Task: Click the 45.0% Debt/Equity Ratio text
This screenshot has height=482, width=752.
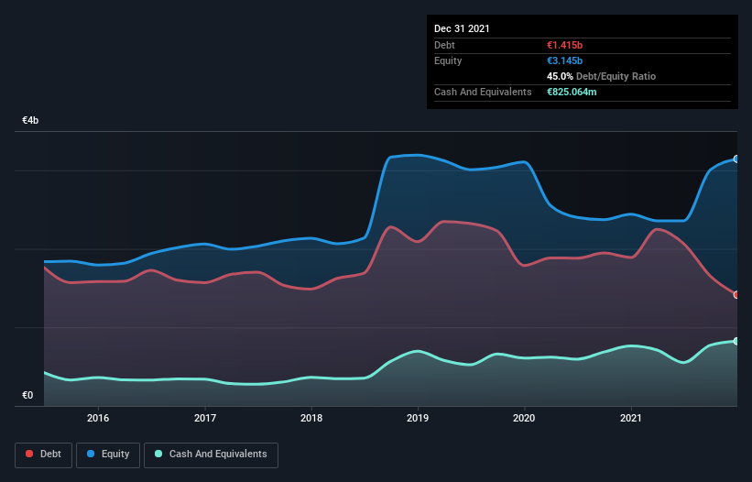Action: [x=601, y=76]
